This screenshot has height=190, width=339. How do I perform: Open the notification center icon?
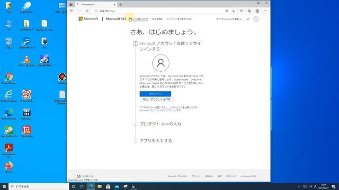[333, 186]
